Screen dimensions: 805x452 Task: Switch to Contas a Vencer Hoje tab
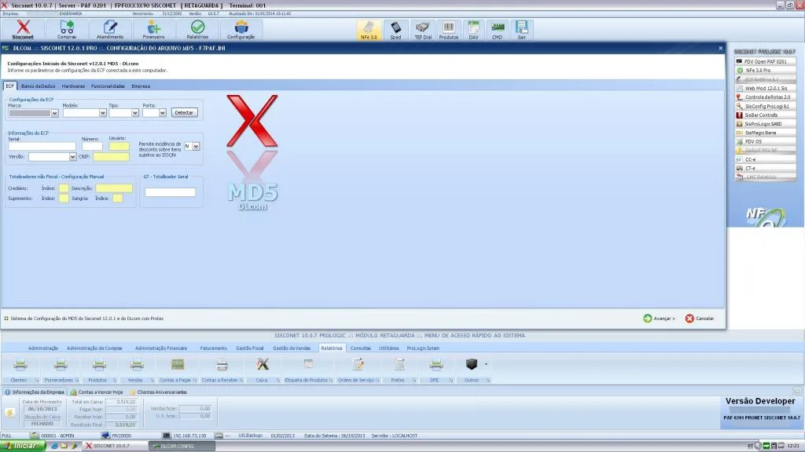tap(97, 392)
